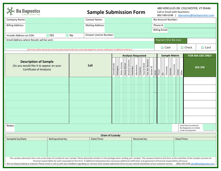
Task: Click the 'Bia Account Number:' label
Action: [165, 20]
